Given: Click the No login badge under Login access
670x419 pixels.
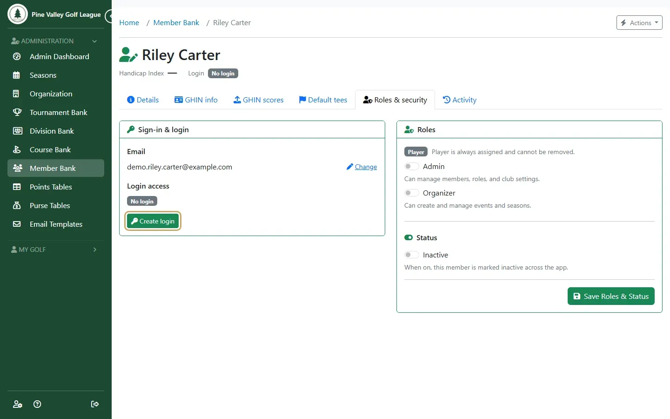Looking at the screenshot, I should pos(142,201).
